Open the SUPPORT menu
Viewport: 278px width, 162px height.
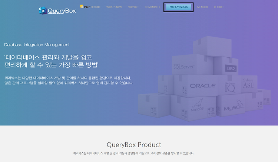click(133, 7)
